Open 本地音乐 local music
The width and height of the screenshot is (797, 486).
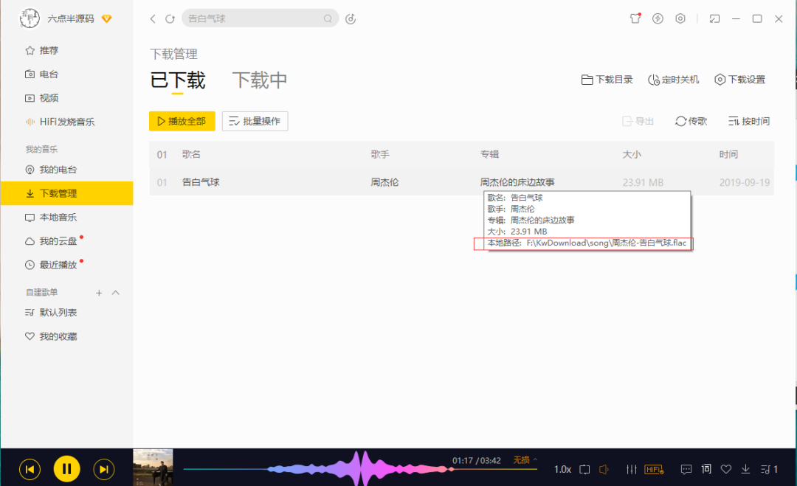52,218
